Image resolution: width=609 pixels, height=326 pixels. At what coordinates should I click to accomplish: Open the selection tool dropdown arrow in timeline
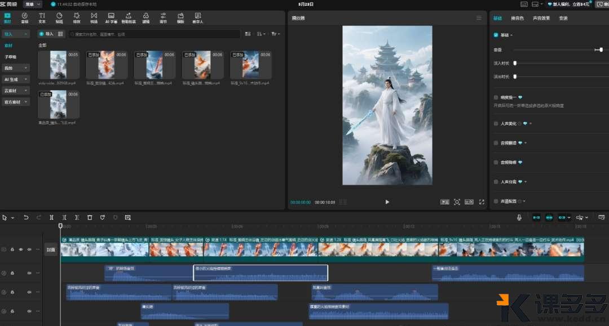[12, 218]
